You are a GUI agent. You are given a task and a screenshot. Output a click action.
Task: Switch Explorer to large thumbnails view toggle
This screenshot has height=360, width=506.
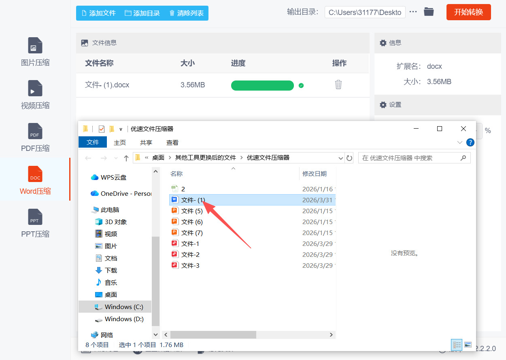point(468,345)
